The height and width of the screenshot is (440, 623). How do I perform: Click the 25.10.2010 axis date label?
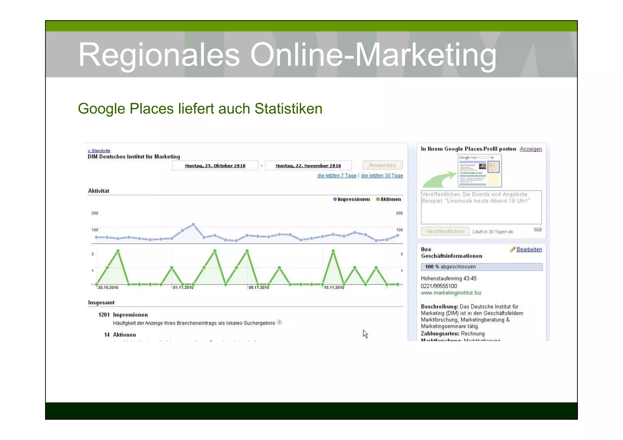[x=108, y=287]
